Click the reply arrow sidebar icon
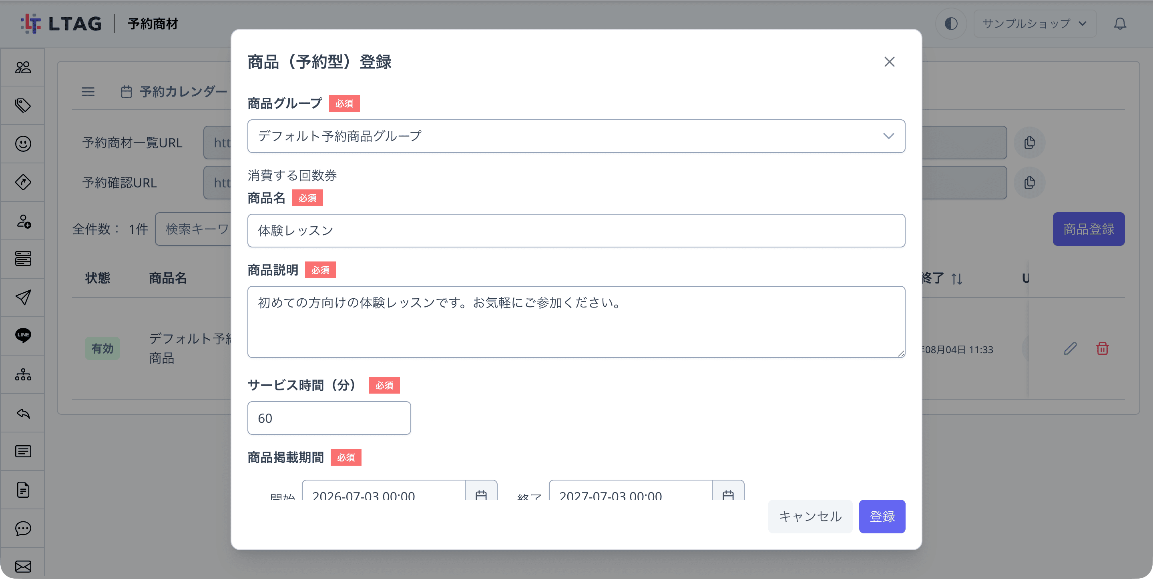This screenshot has height=579, width=1153. point(23,413)
